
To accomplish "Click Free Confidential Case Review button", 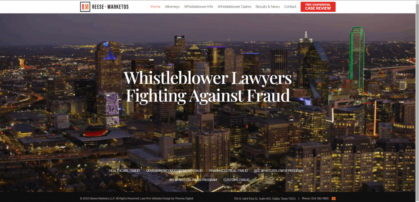I will click(318, 7).
